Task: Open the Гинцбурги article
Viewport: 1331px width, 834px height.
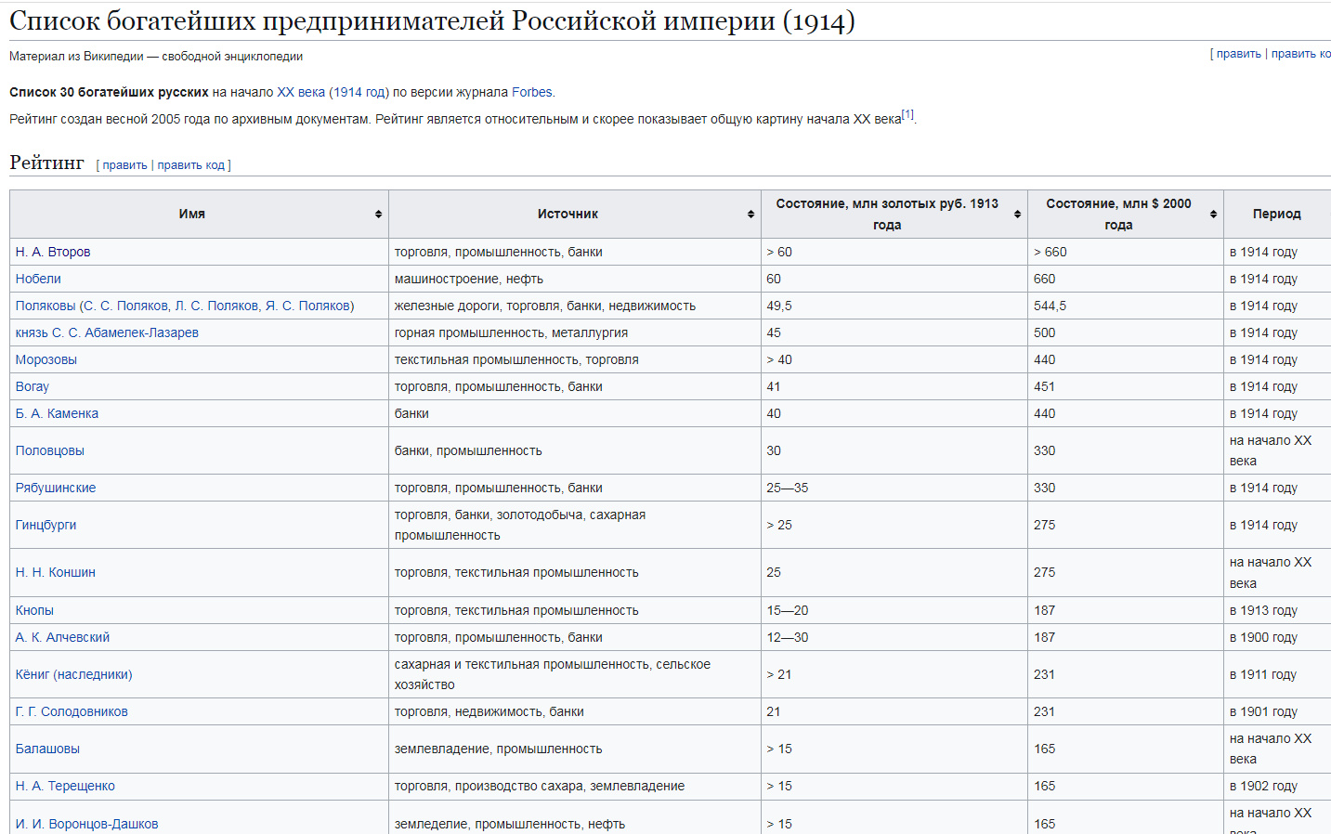Action: [x=46, y=525]
